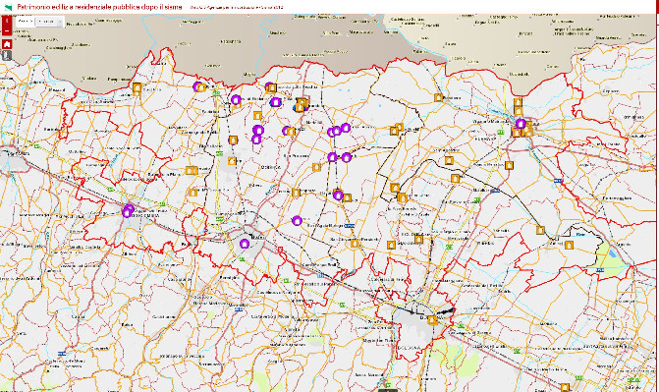Select the orange house marker far left near Po
Screen dimensions: 659x392
pos(137,88)
